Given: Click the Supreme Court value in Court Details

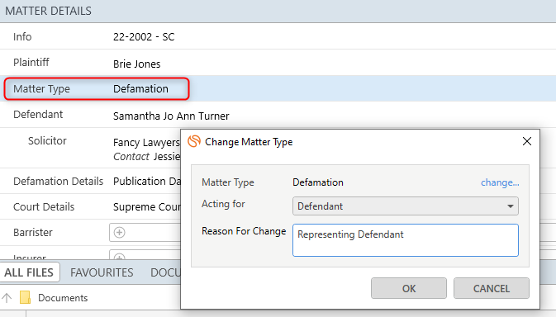Looking at the screenshot, I should (146, 207).
